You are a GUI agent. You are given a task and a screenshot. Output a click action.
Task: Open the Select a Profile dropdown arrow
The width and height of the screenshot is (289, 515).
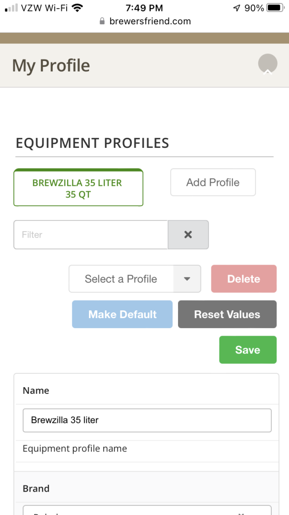point(187,279)
